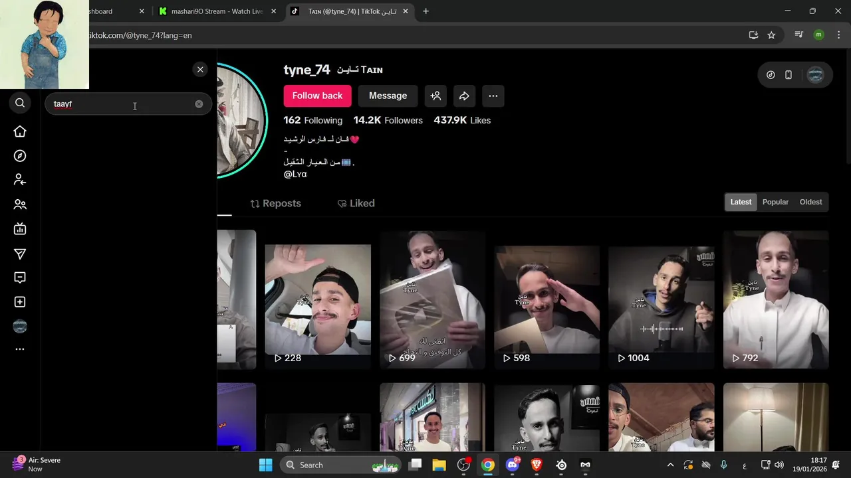The width and height of the screenshot is (851, 478).
Task: Click the 437.9K Likes count
Action: pos(462,120)
